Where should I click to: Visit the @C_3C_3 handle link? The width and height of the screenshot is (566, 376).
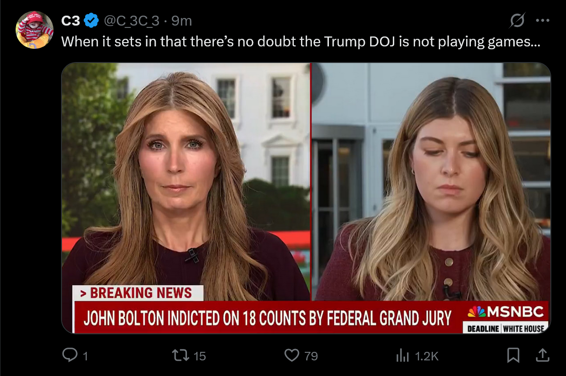pyautogui.click(x=132, y=21)
